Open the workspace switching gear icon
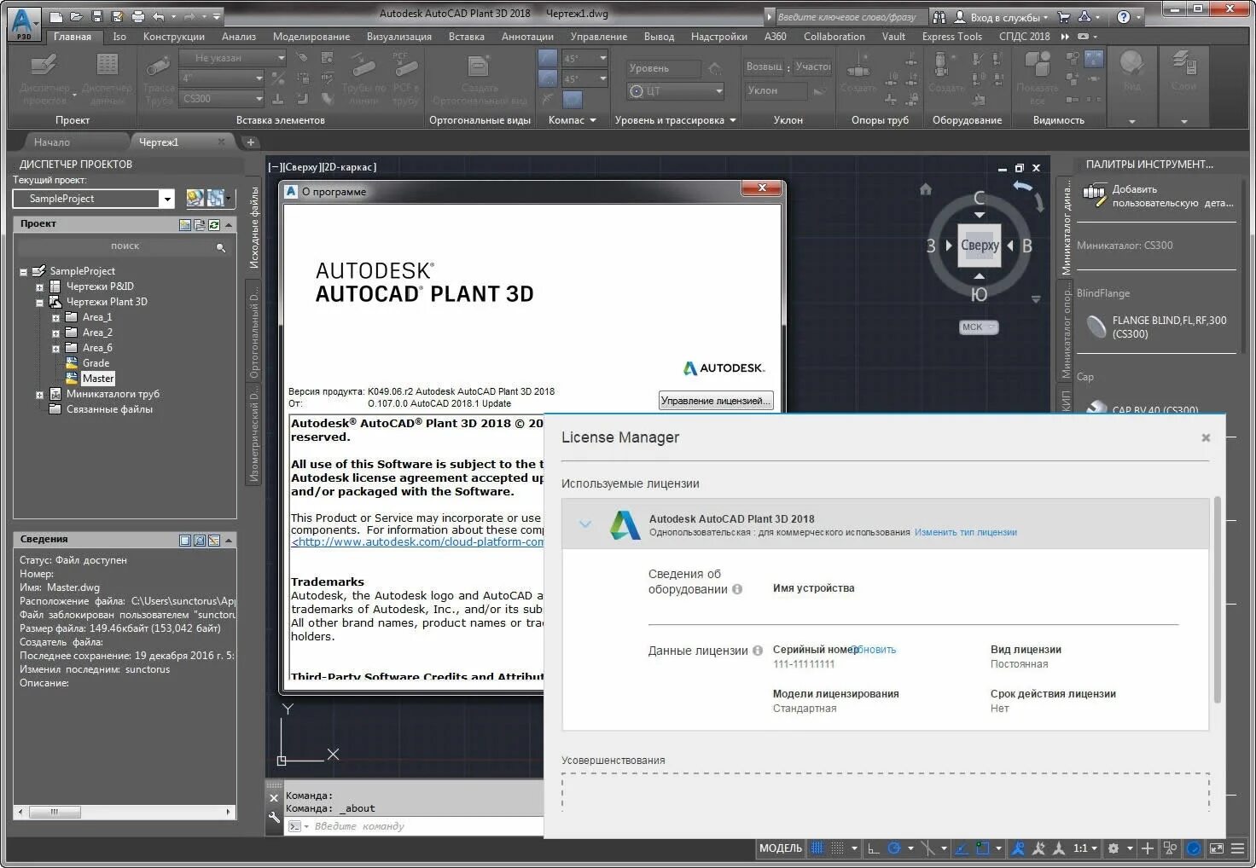 click(x=1114, y=848)
